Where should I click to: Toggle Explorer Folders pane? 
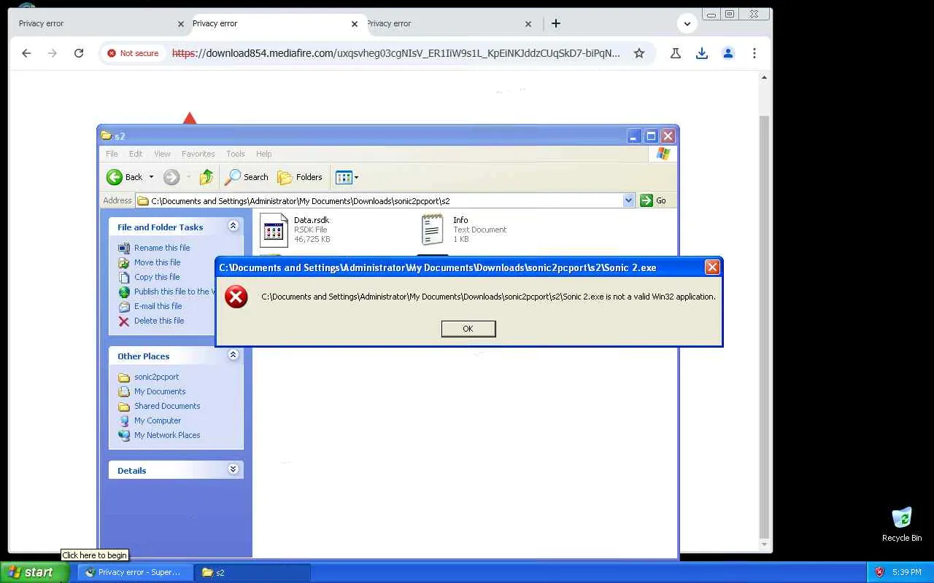[300, 177]
